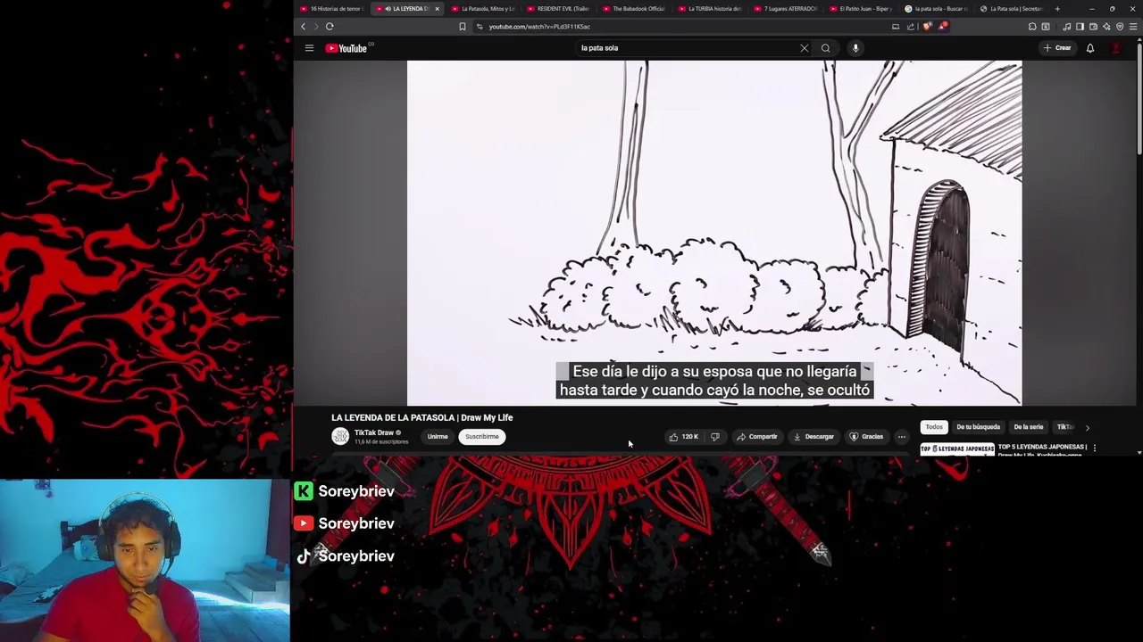The image size is (1143, 642).
Task: Open options for TOP 5 LEYENDAS JAPONESAS video
Action: point(1094,449)
